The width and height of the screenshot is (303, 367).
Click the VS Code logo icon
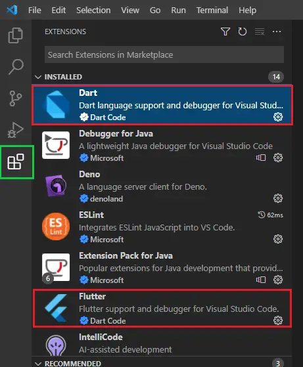[x=12, y=10]
